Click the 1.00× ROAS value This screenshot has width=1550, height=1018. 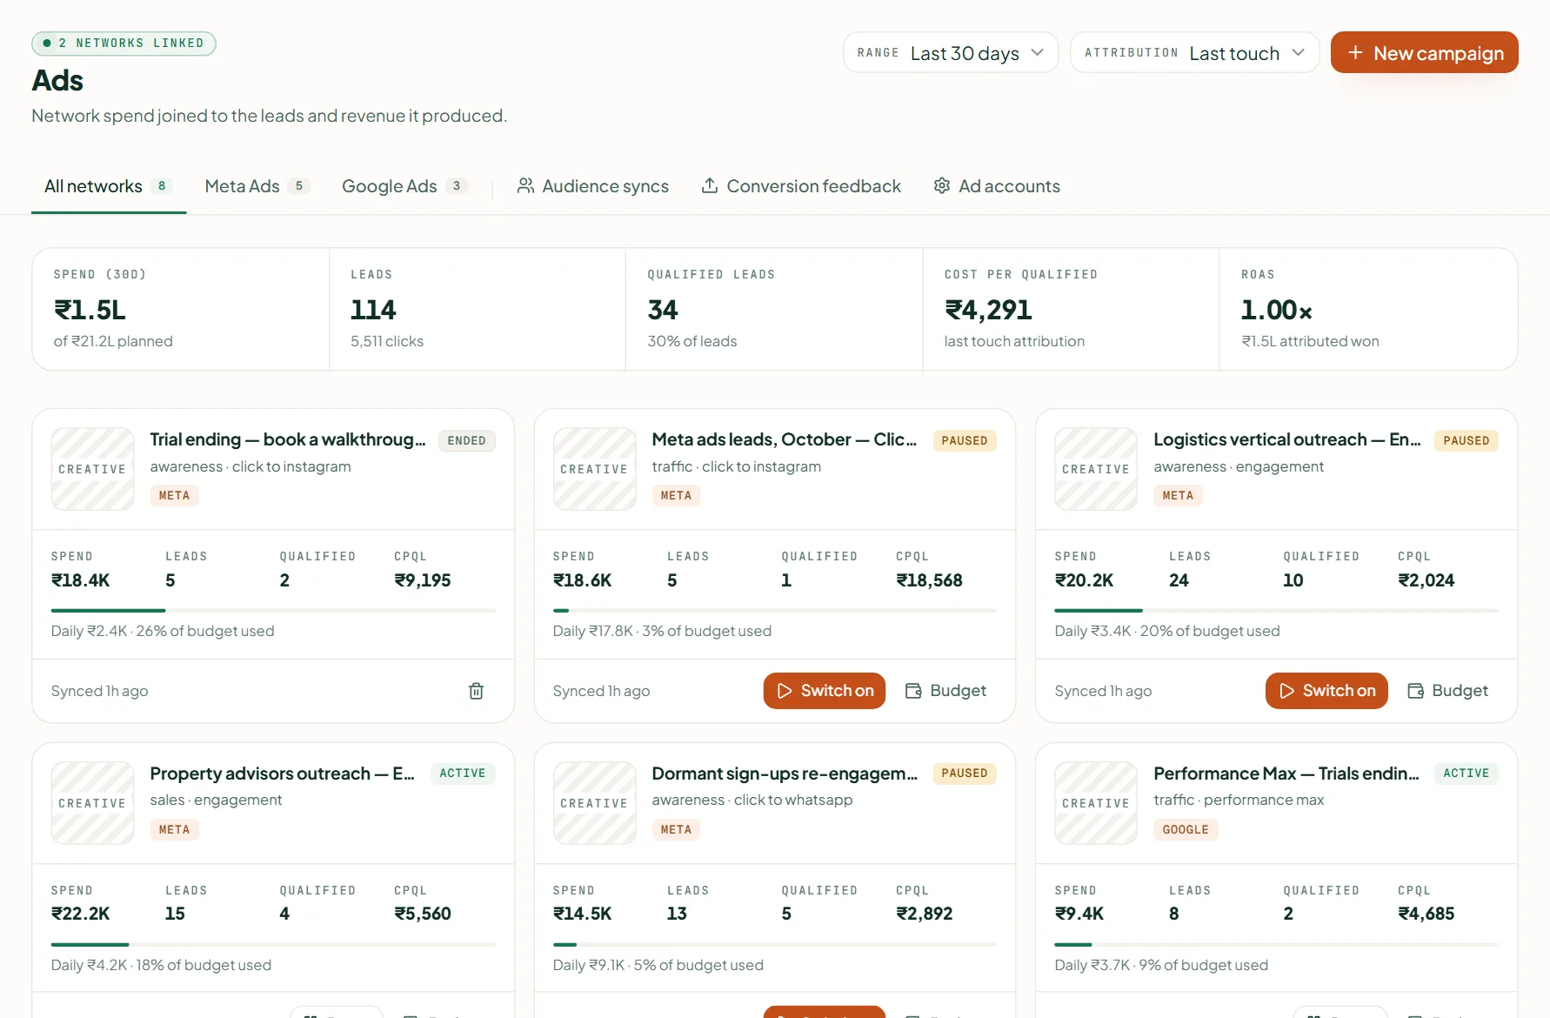tap(1277, 310)
